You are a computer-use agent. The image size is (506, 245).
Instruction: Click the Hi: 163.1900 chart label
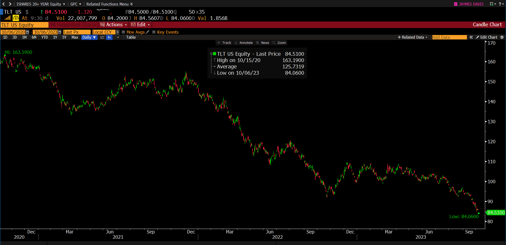(18, 52)
